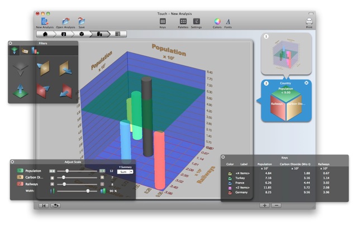Close the Country step 2 card
The image size is (362, 226).
click(x=306, y=83)
